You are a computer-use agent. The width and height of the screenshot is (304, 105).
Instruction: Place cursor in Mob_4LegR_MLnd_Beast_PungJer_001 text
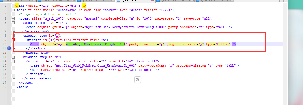95,44
